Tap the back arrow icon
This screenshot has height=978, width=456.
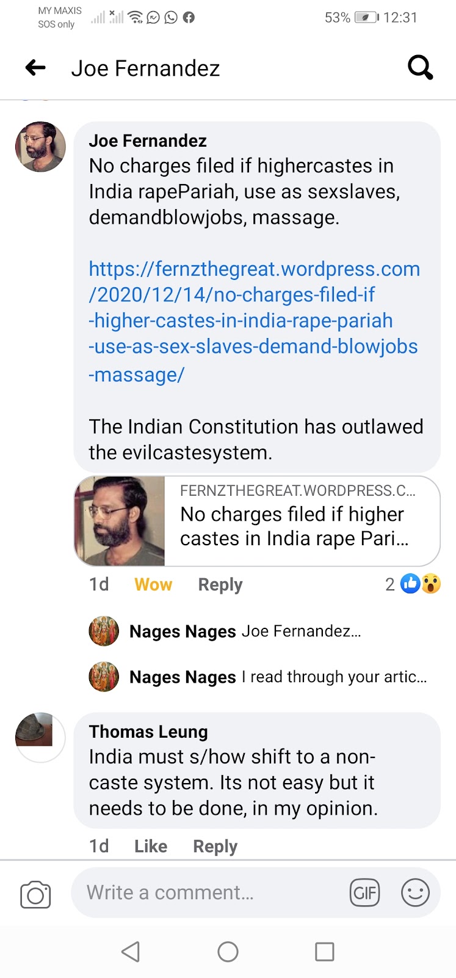35,68
